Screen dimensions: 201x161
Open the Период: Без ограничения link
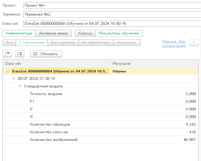(174, 44)
